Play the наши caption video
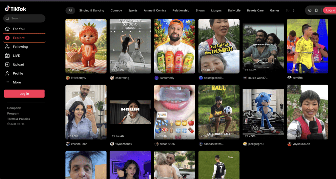This screenshot has height=179, width=336. pos(130,112)
